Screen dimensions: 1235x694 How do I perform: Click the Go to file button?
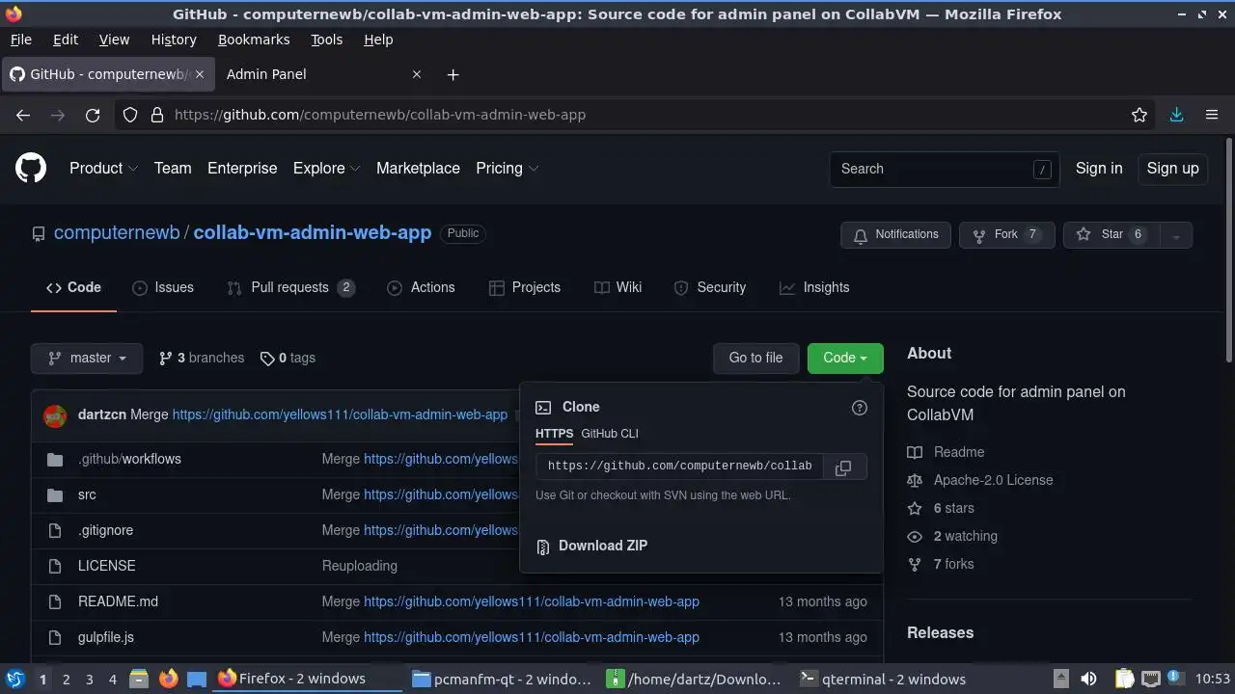[x=755, y=359]
